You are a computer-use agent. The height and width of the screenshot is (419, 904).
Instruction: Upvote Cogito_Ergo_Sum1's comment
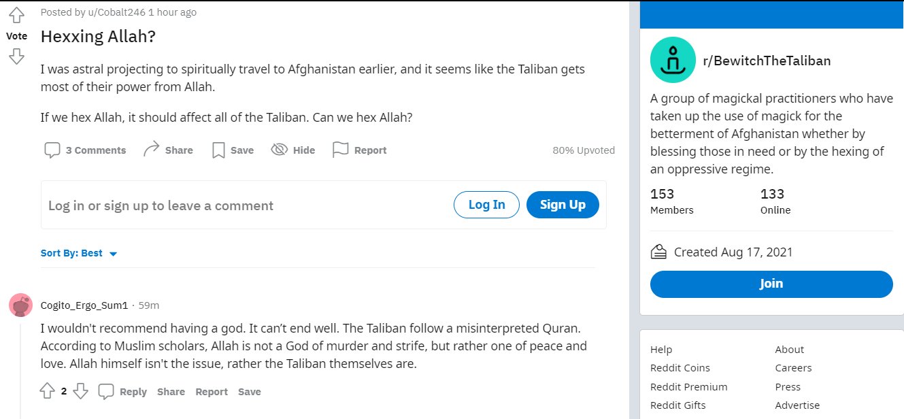(47, 391)
